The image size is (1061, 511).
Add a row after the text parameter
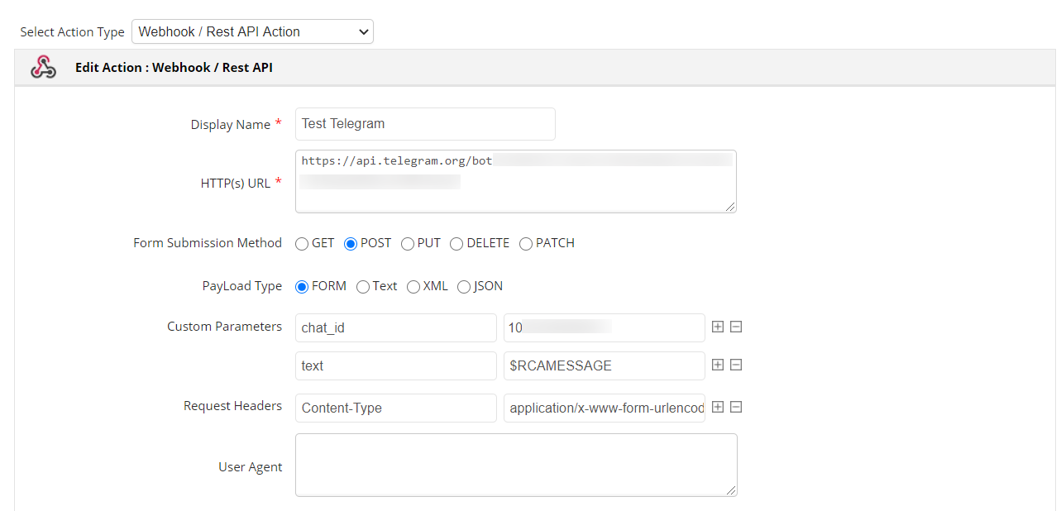coord(718,365)
